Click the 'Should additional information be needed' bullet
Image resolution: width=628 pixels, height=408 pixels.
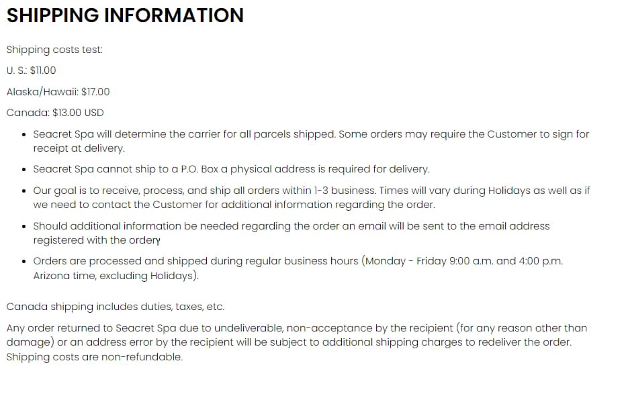(x=291, y=233)
